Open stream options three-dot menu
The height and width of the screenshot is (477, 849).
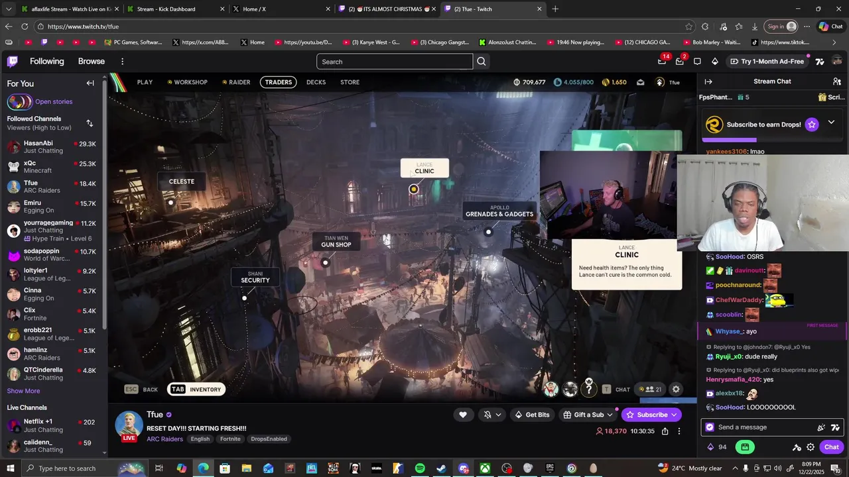tap(679, 431)
